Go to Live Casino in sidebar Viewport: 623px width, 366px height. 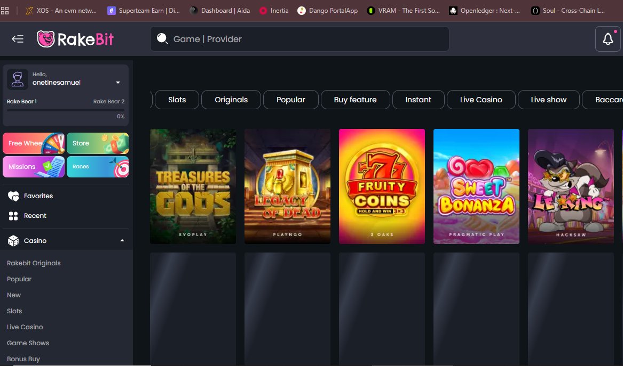coord(25,327)
